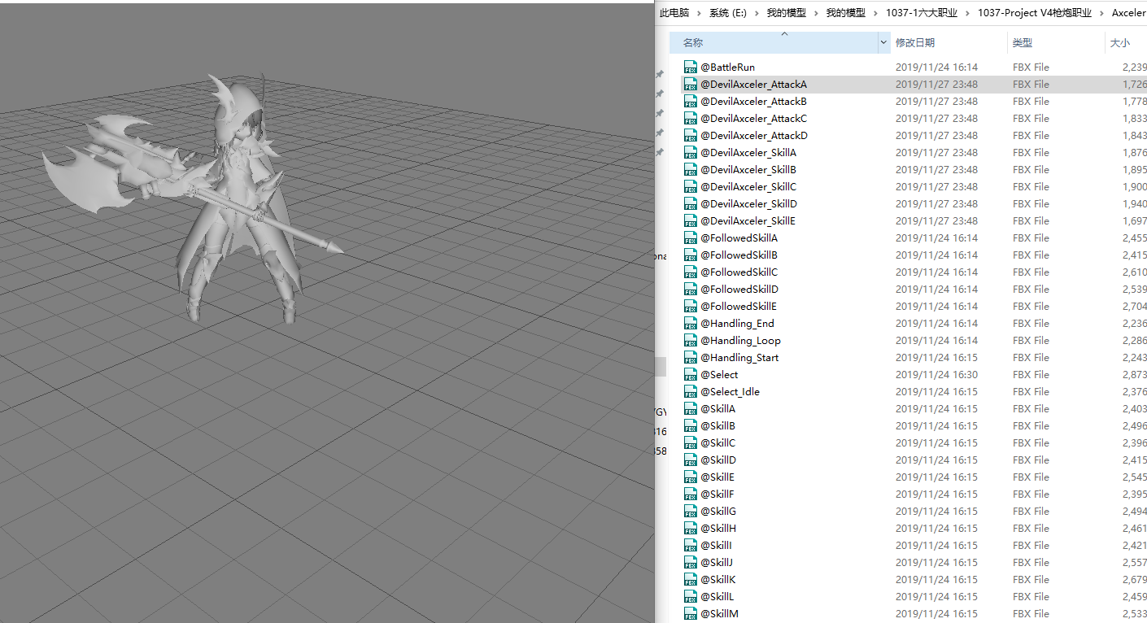Click the @SkillK file name
This screenshot has height=623, width=1147.
(x=718, y=579)
